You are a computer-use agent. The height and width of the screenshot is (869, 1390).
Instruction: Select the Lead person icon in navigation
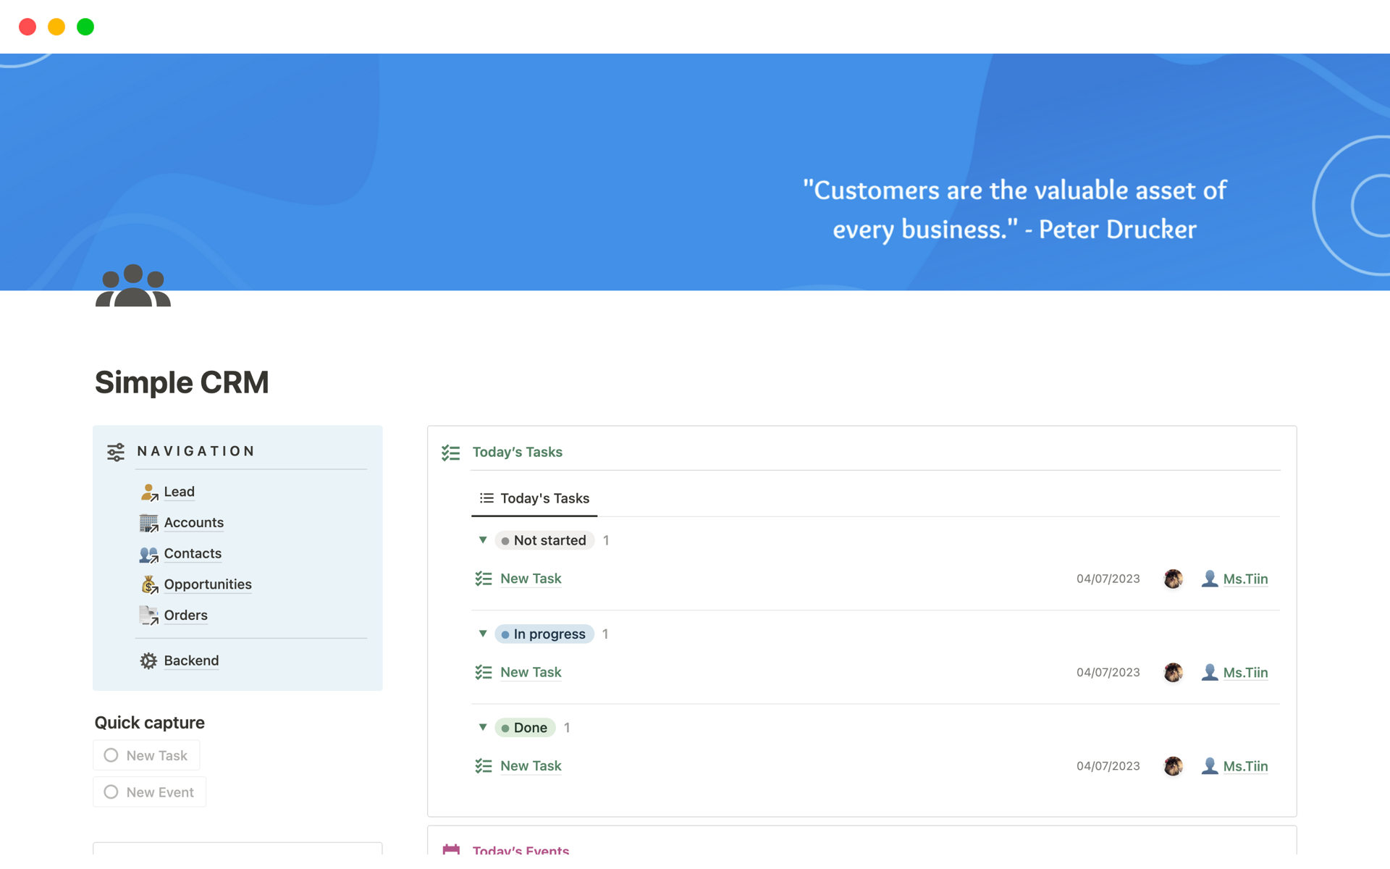pyautogui.click(x=148, y=492)
